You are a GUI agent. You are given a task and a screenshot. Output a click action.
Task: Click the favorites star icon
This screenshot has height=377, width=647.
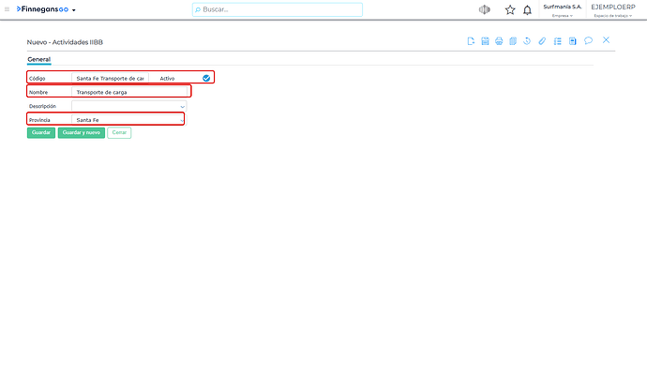[x=510, y=10]
